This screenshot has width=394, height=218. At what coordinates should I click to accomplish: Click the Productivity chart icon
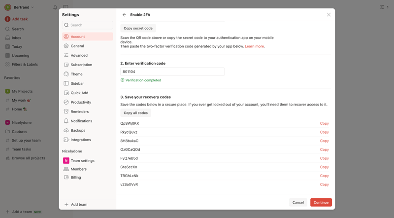pyautogui.click(x=66, y=102)
